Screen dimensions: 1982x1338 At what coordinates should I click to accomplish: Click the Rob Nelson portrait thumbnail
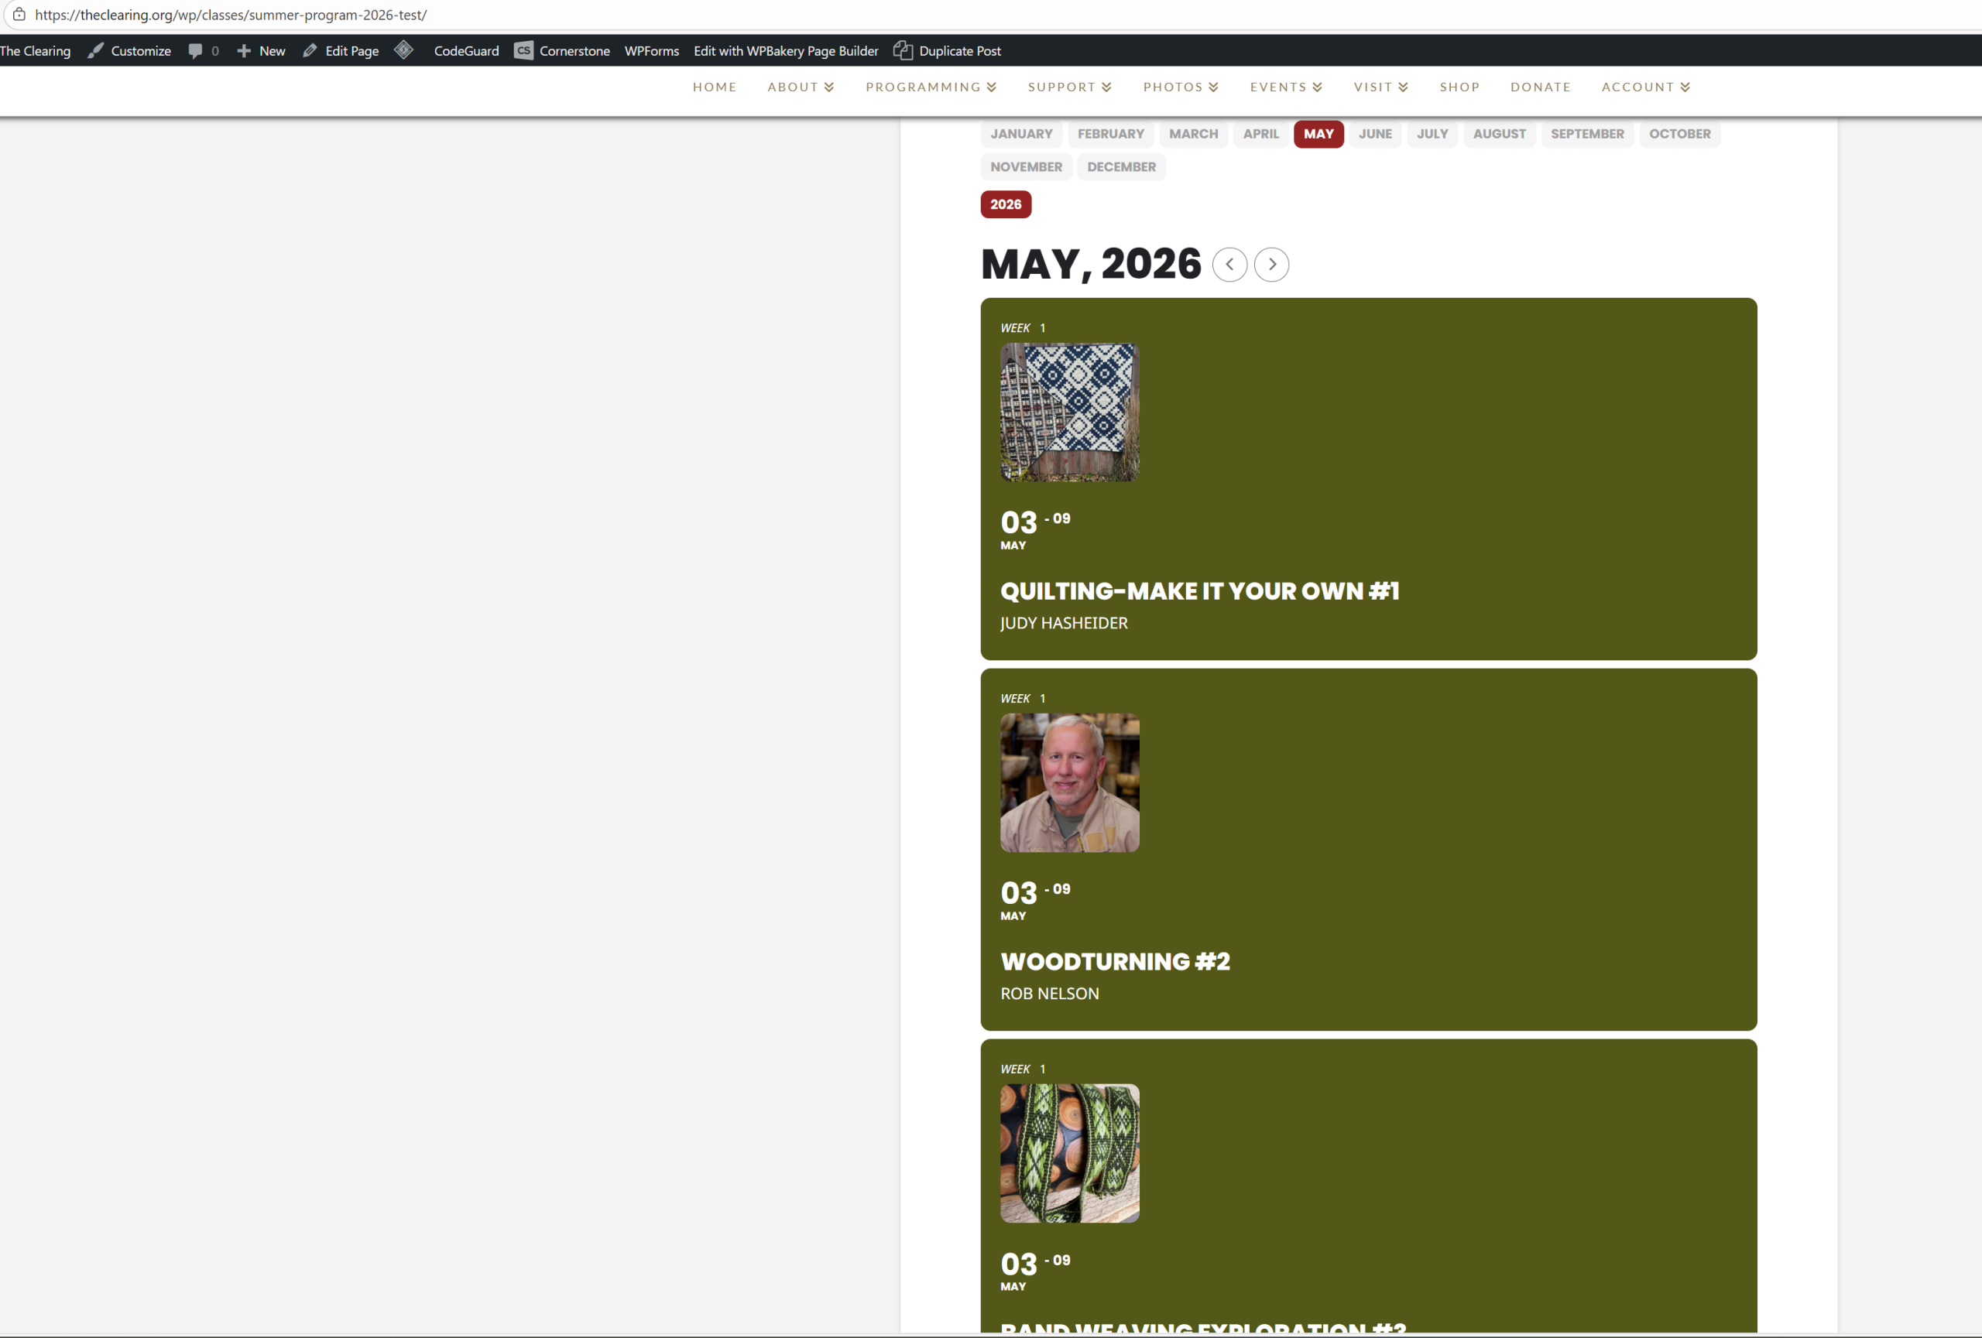(1068, 782)
